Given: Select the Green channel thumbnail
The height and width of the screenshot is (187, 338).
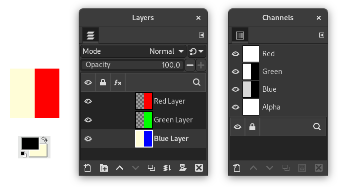Looking at the screenshot, I should click(251, 72).
